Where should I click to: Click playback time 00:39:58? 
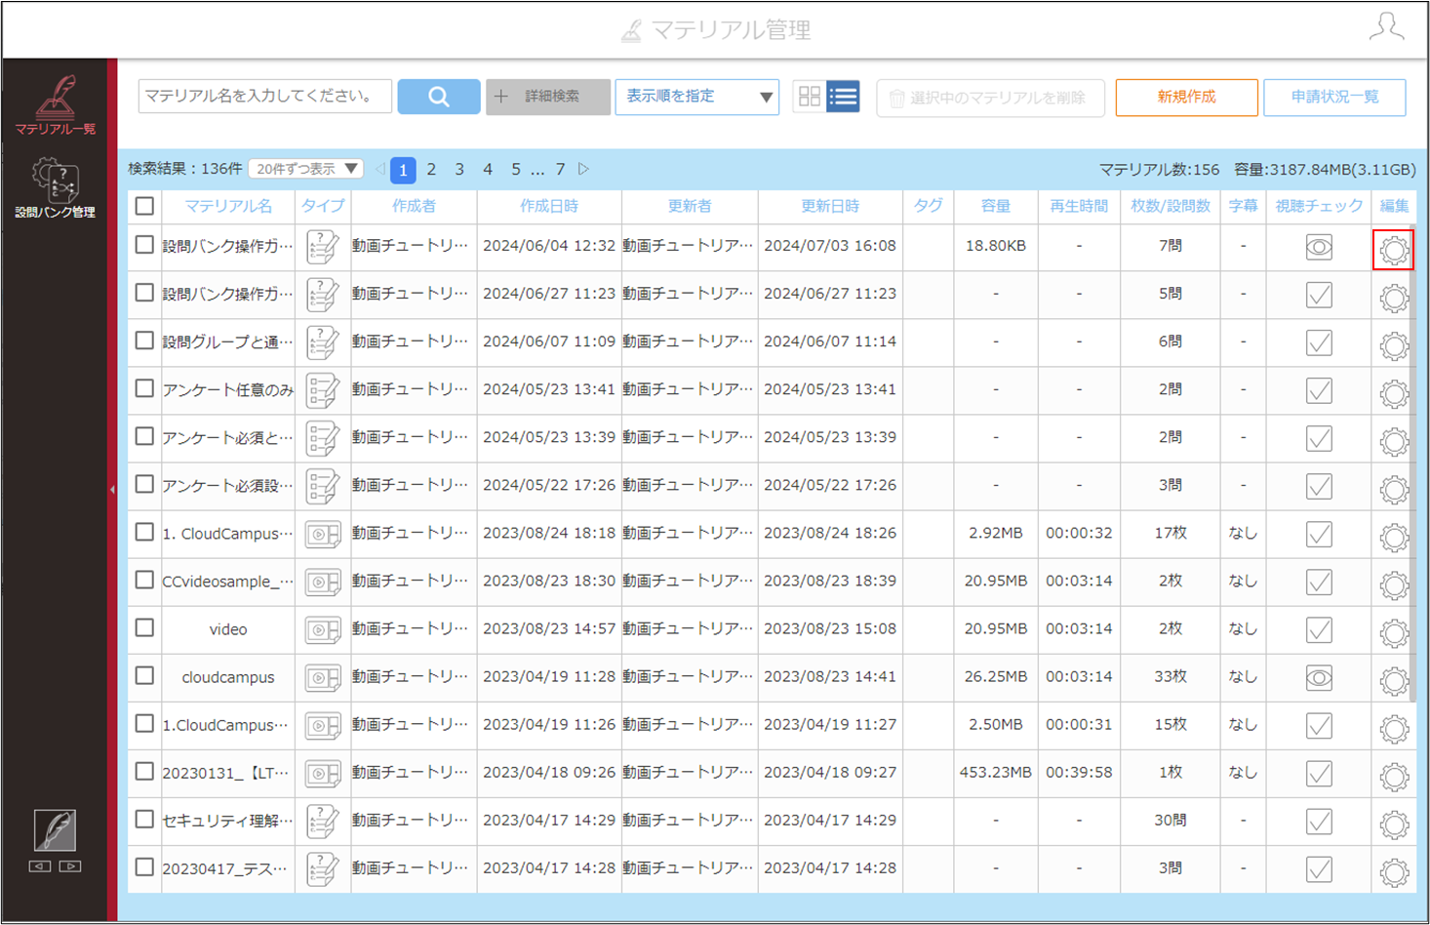(1079, 772)
